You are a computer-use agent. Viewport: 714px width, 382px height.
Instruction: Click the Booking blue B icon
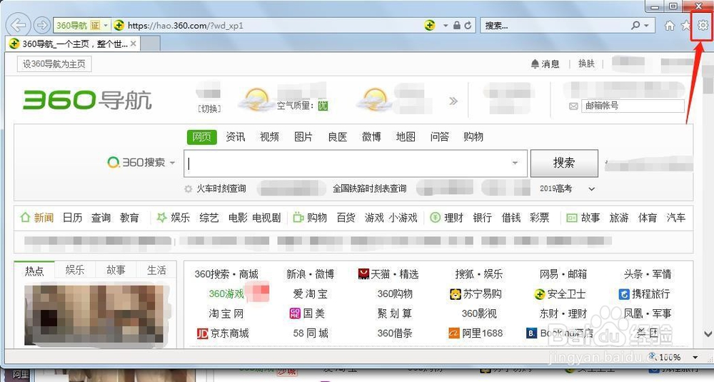tap(531, 333)
